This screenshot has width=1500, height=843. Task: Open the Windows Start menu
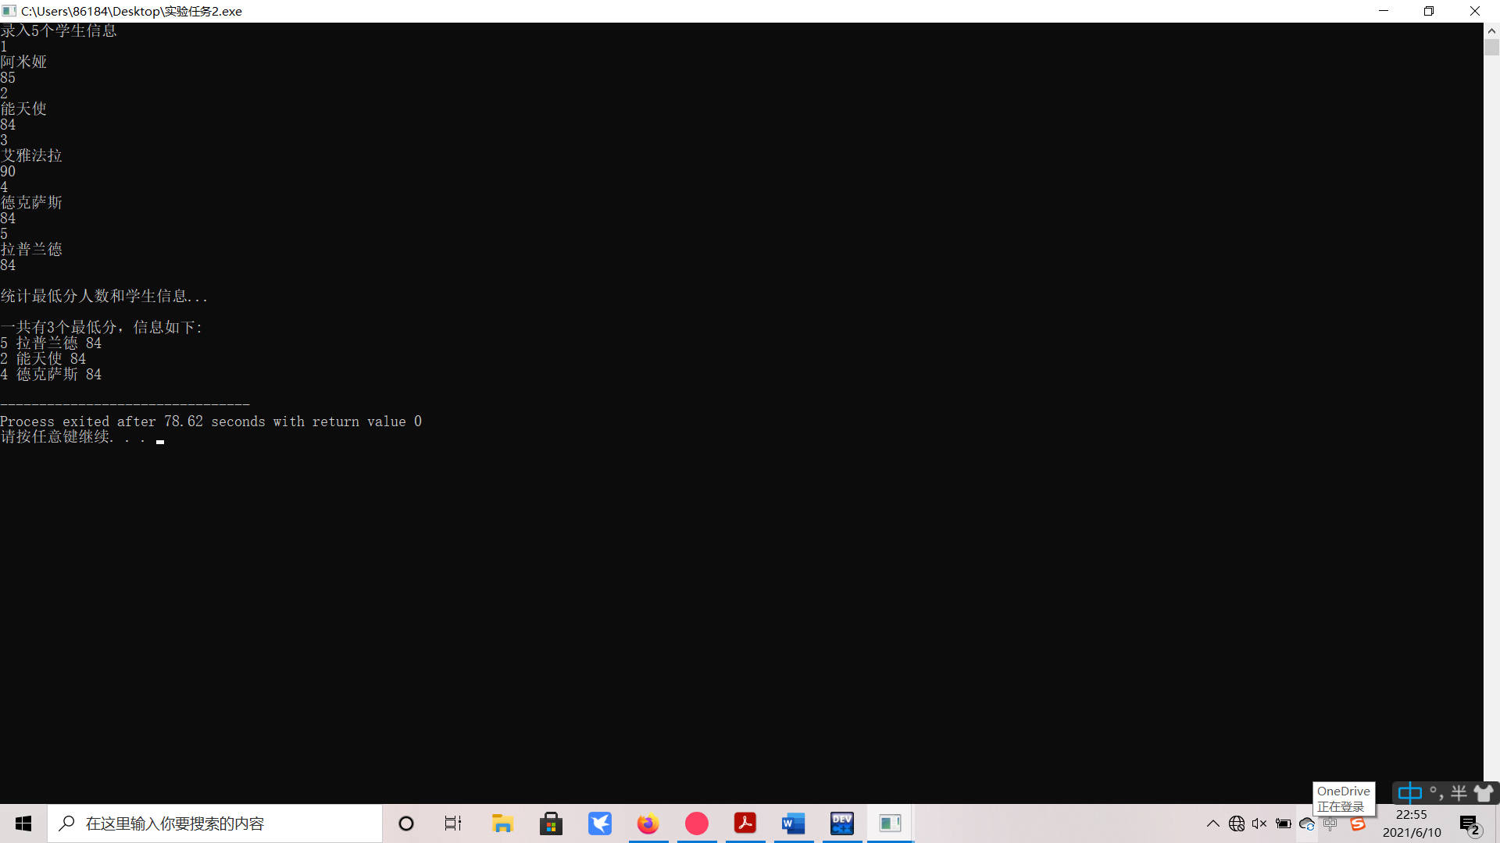click(x=23, y=823)
